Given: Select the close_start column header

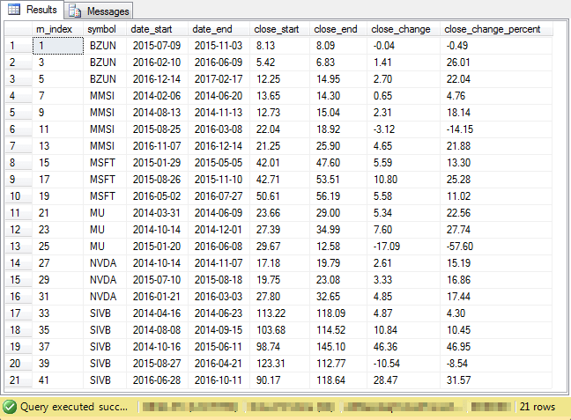Looking at the screenshot, I should [279, 29].
